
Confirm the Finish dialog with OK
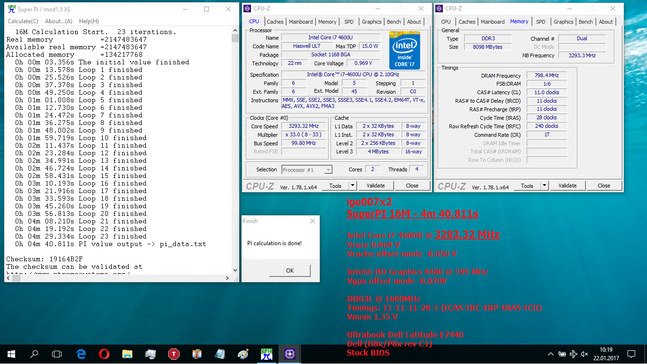290,271
